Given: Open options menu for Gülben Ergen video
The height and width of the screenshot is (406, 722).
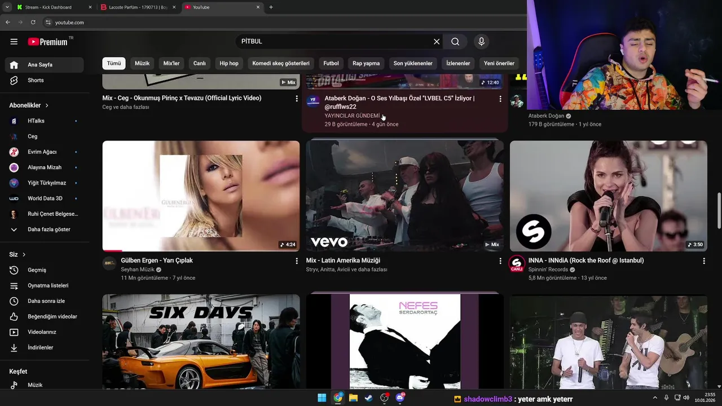Looking at the screenshot, I should pyautogui.click(x=297, y=261).
